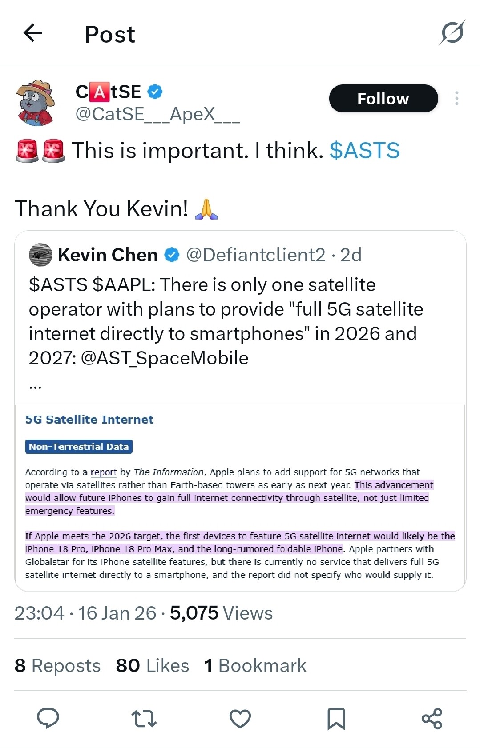Expand the quoted post's truncated text ellipsis
Viewport: 480px width, 748px height.
35,386
